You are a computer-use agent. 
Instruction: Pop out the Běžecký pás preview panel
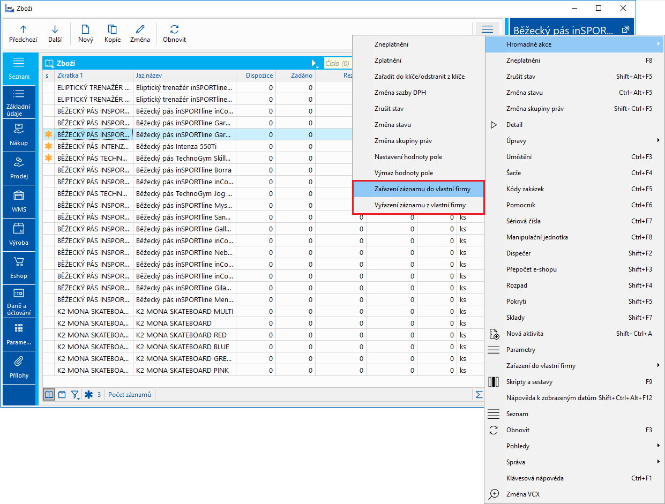[625, 30]
